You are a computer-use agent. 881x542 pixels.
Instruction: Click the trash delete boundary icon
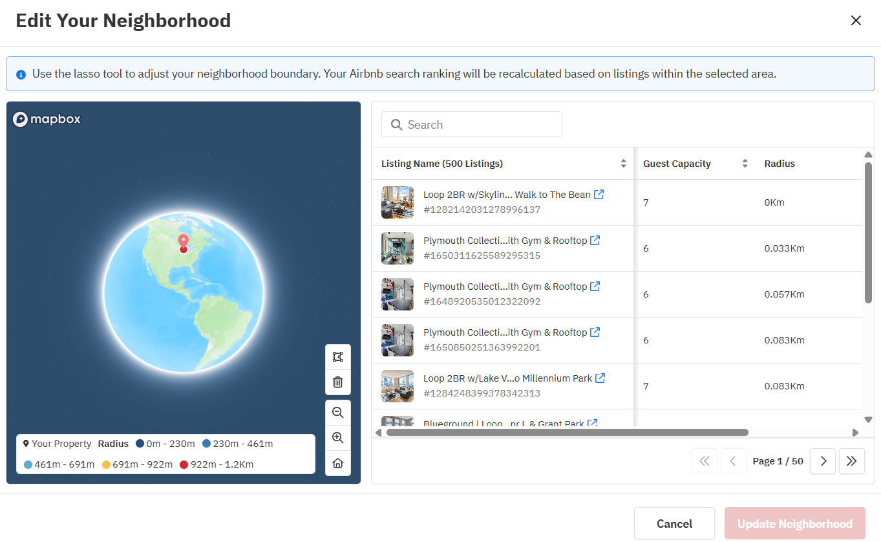[x=337, y=382]
